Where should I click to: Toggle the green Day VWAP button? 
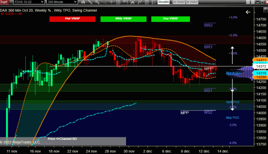click(171, 19)
